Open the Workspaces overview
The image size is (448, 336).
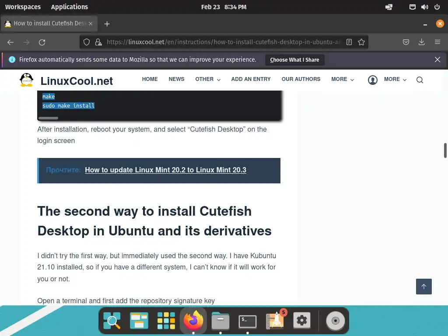tap(23, 7)
